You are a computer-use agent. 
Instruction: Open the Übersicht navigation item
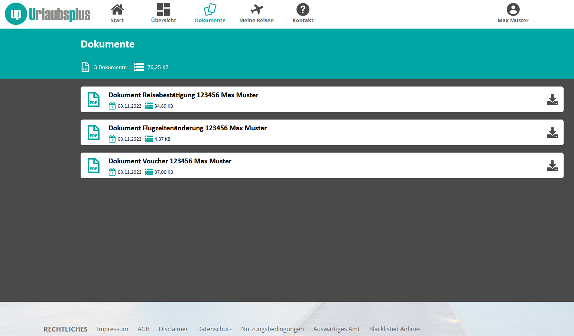[163, 14]
